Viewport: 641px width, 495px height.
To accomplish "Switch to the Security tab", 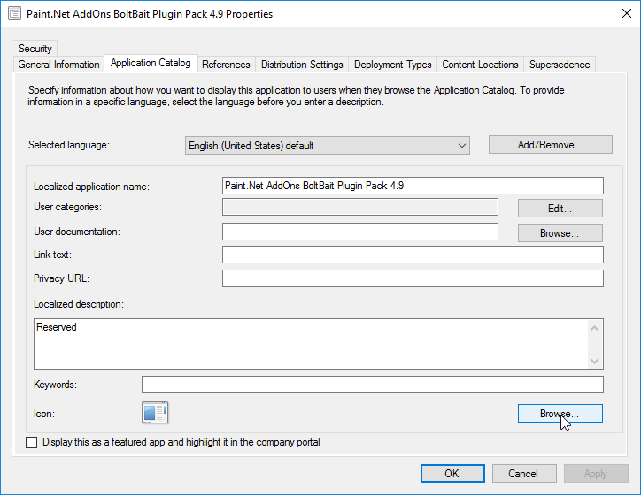I will (x=35, y=49).
